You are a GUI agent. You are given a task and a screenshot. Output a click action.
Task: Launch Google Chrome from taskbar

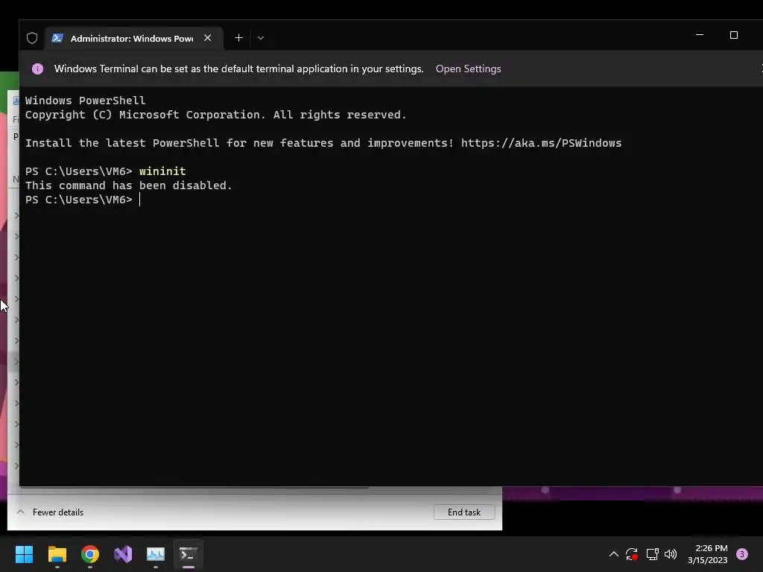[90, 554]
